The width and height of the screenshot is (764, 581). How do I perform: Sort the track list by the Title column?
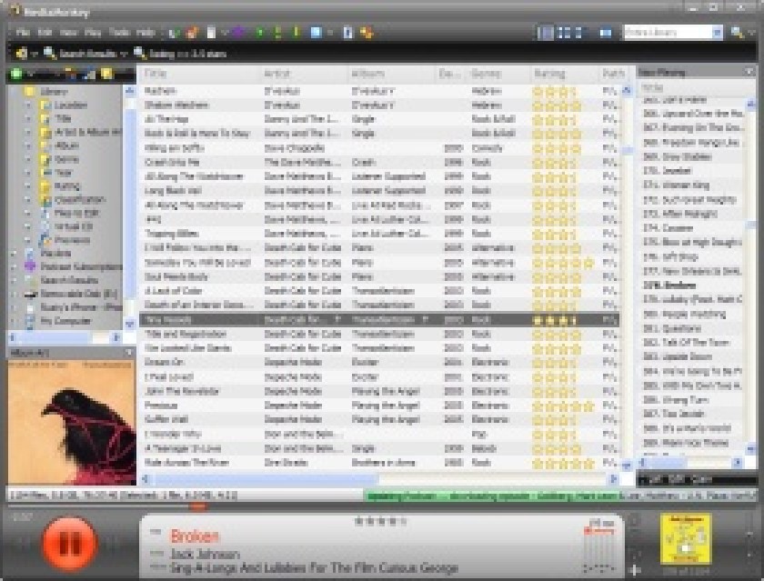click(x=199, y=74)
